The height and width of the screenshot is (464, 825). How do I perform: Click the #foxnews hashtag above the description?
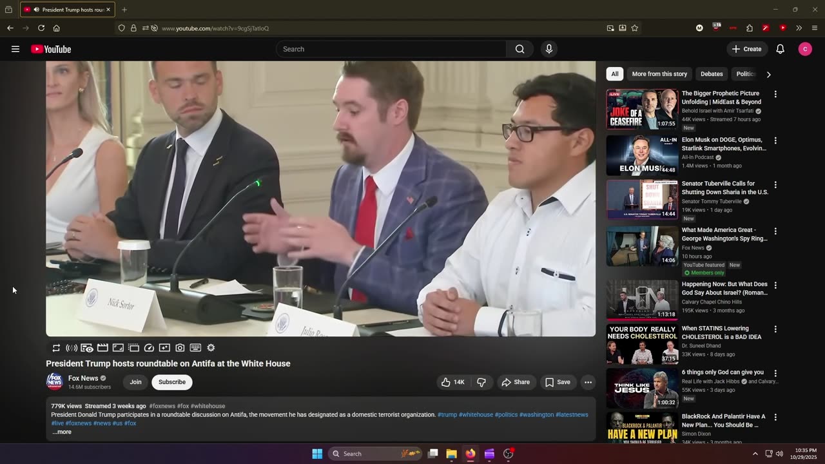(x=162, y=407)
